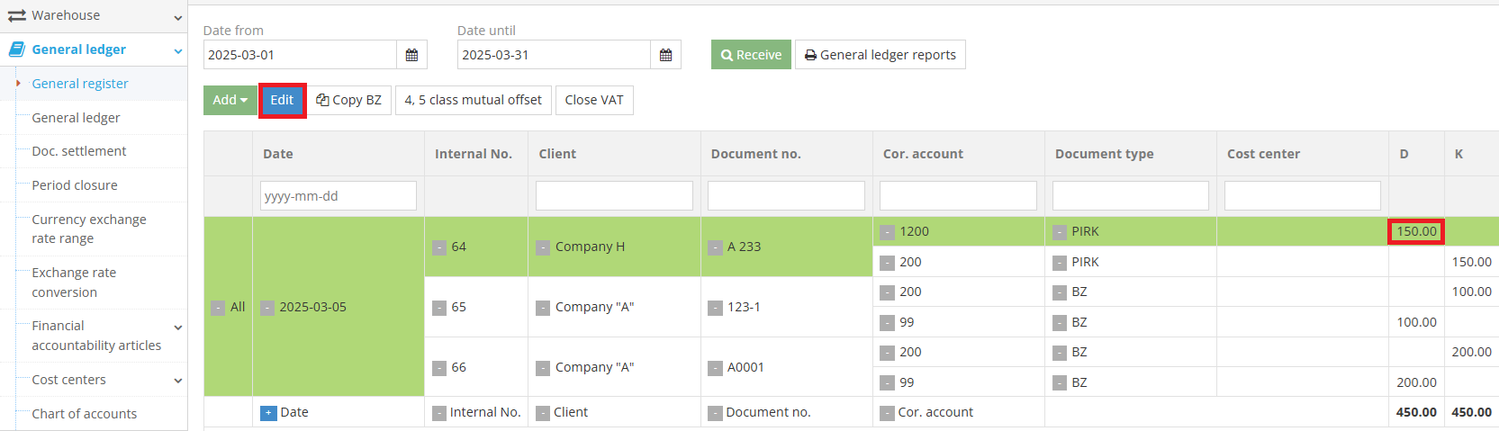Open General ledger reports
Image resolution: width=1499 pixels, height=431 pixels.
point(880,55)
